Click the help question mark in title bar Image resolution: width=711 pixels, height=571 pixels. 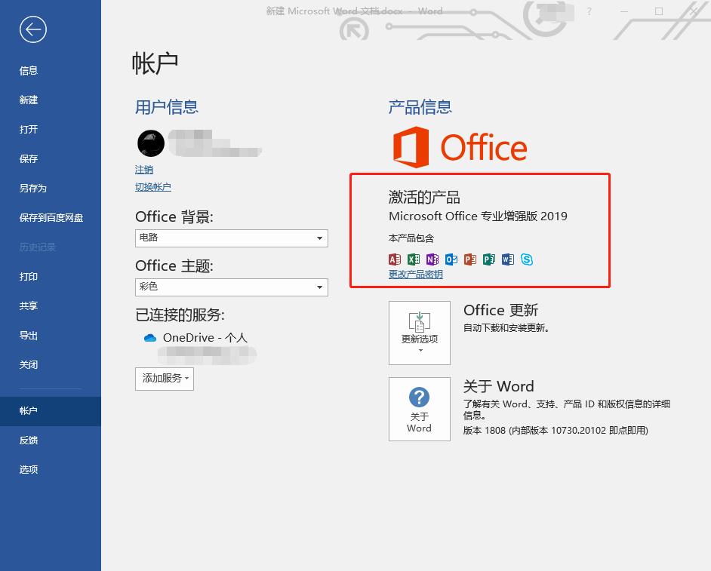(589, 12)
